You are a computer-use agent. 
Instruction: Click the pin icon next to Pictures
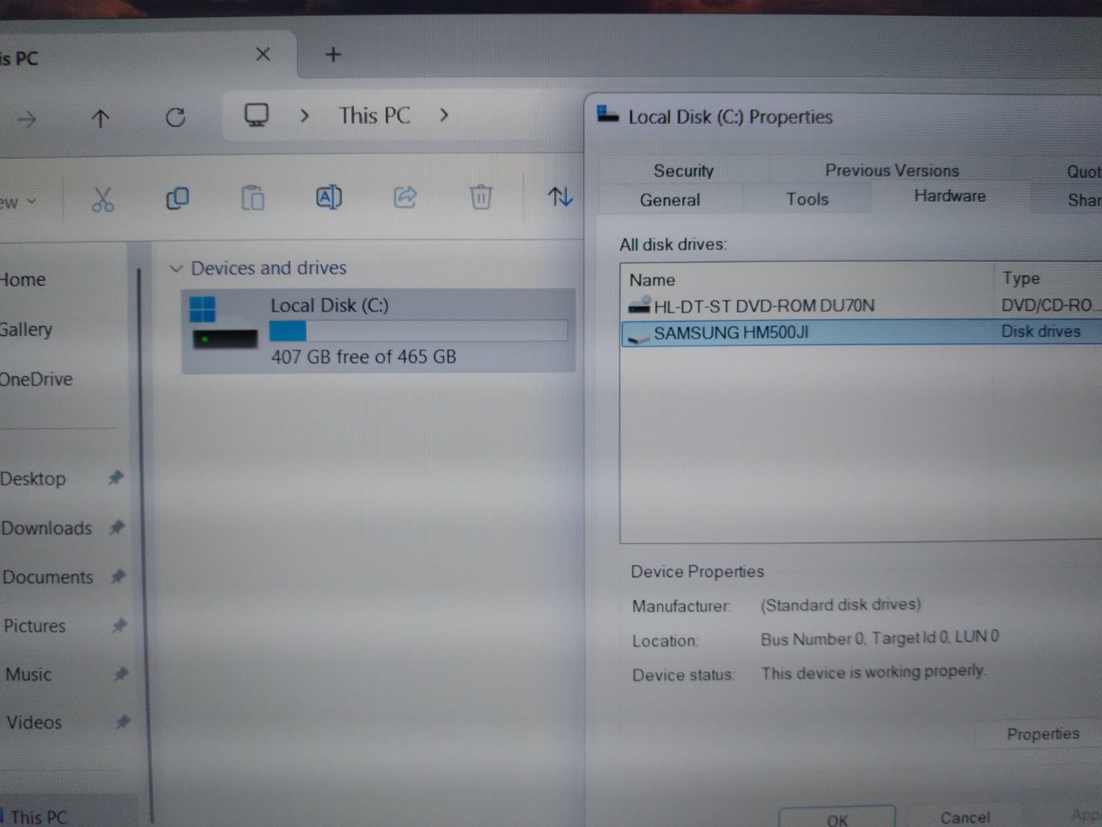(120, 625)
